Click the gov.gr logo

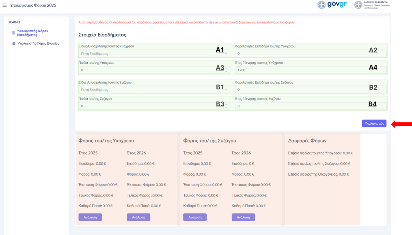pyautogui.click(x=332, y=5)
